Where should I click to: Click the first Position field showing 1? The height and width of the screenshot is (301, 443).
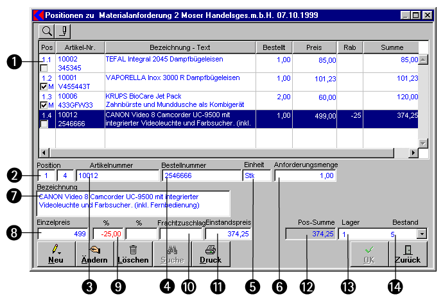(46, 175)
